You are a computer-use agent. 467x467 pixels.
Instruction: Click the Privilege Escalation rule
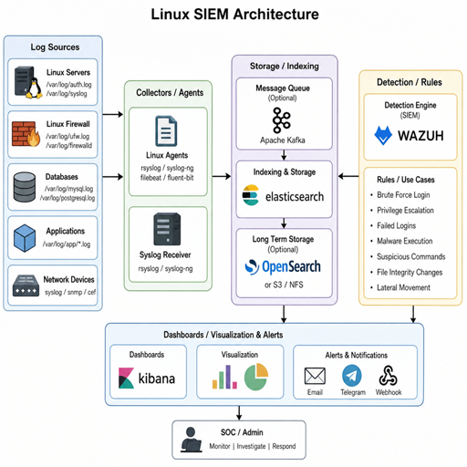pos(405,211)
